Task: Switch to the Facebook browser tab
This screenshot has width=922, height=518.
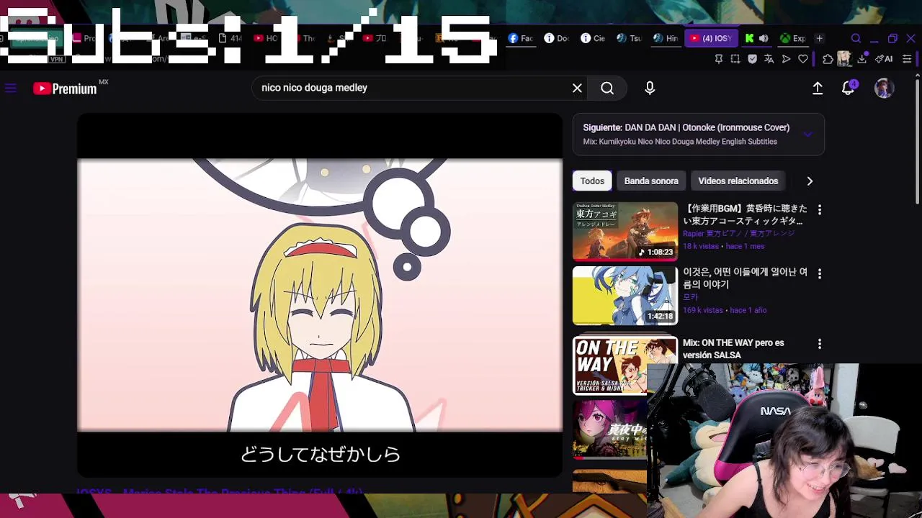Action: [521, 38]
